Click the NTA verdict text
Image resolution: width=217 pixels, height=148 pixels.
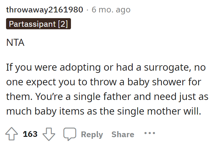(x=15, y=42)
